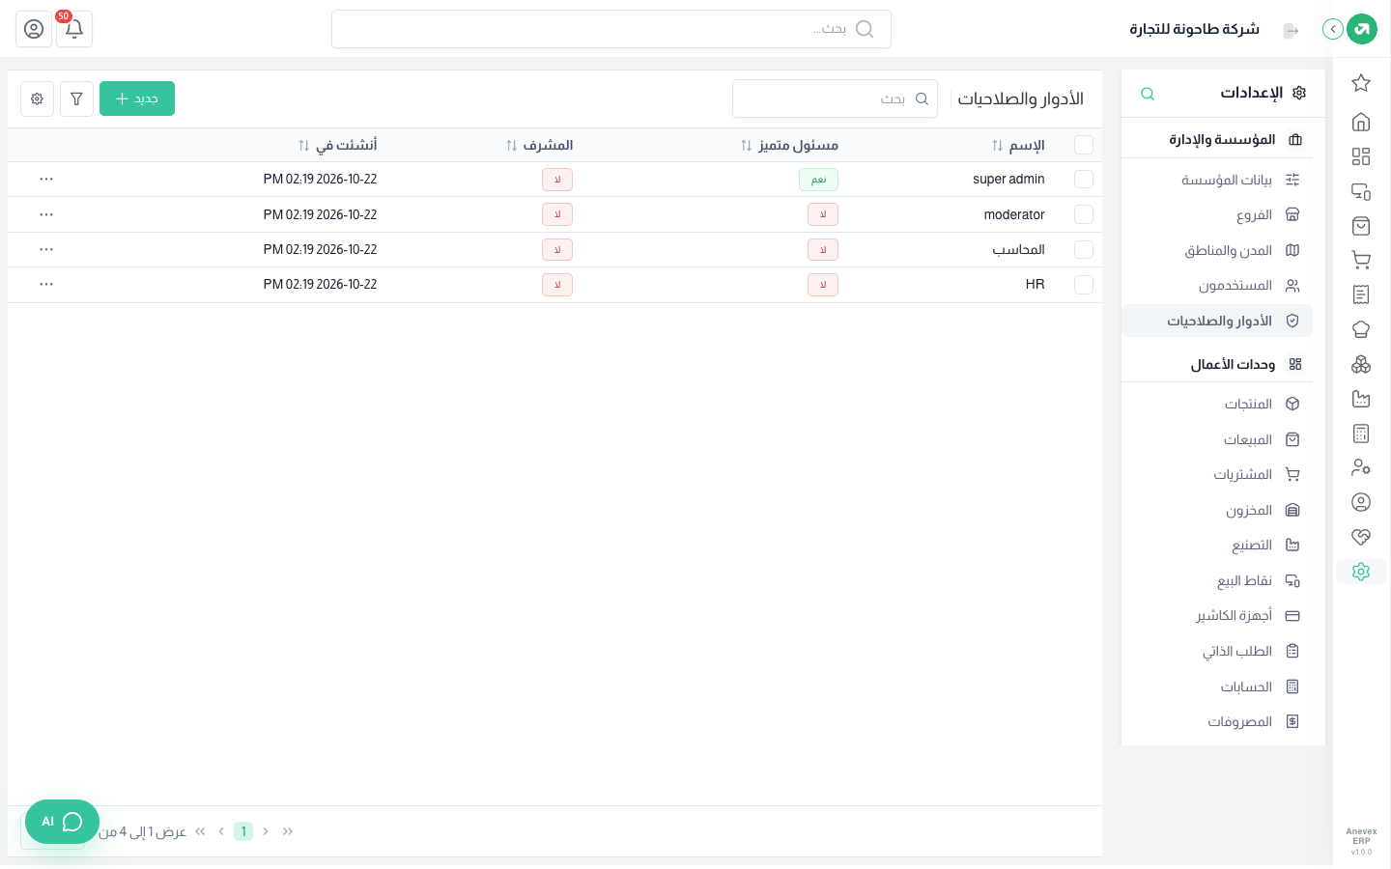Open row actions menu for HR
The width and height of the screenshot is (1391, 869).
click(46, 284)
